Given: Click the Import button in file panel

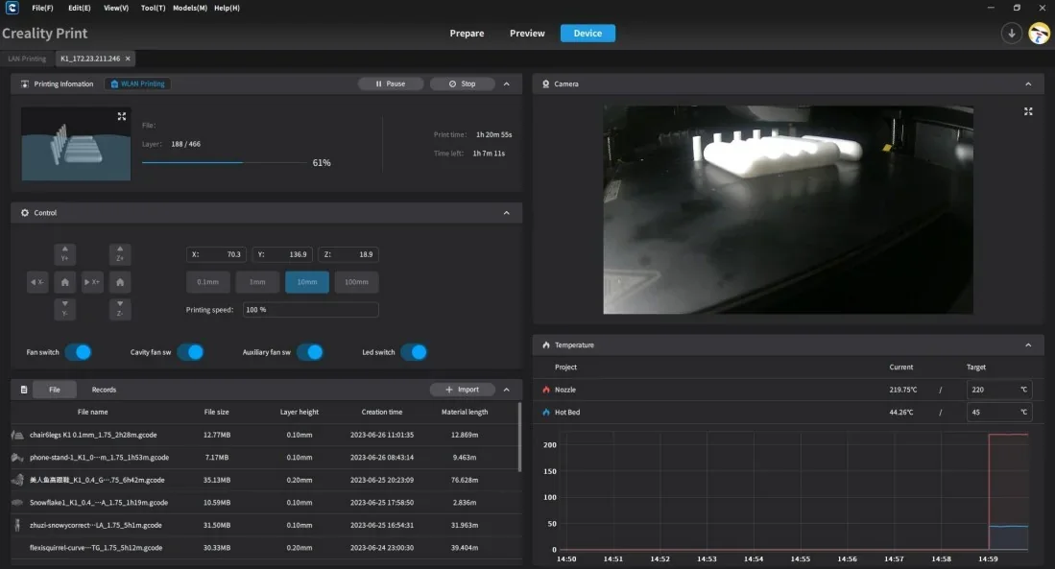Looking at the screenshot, I should [x=463, y=389].
